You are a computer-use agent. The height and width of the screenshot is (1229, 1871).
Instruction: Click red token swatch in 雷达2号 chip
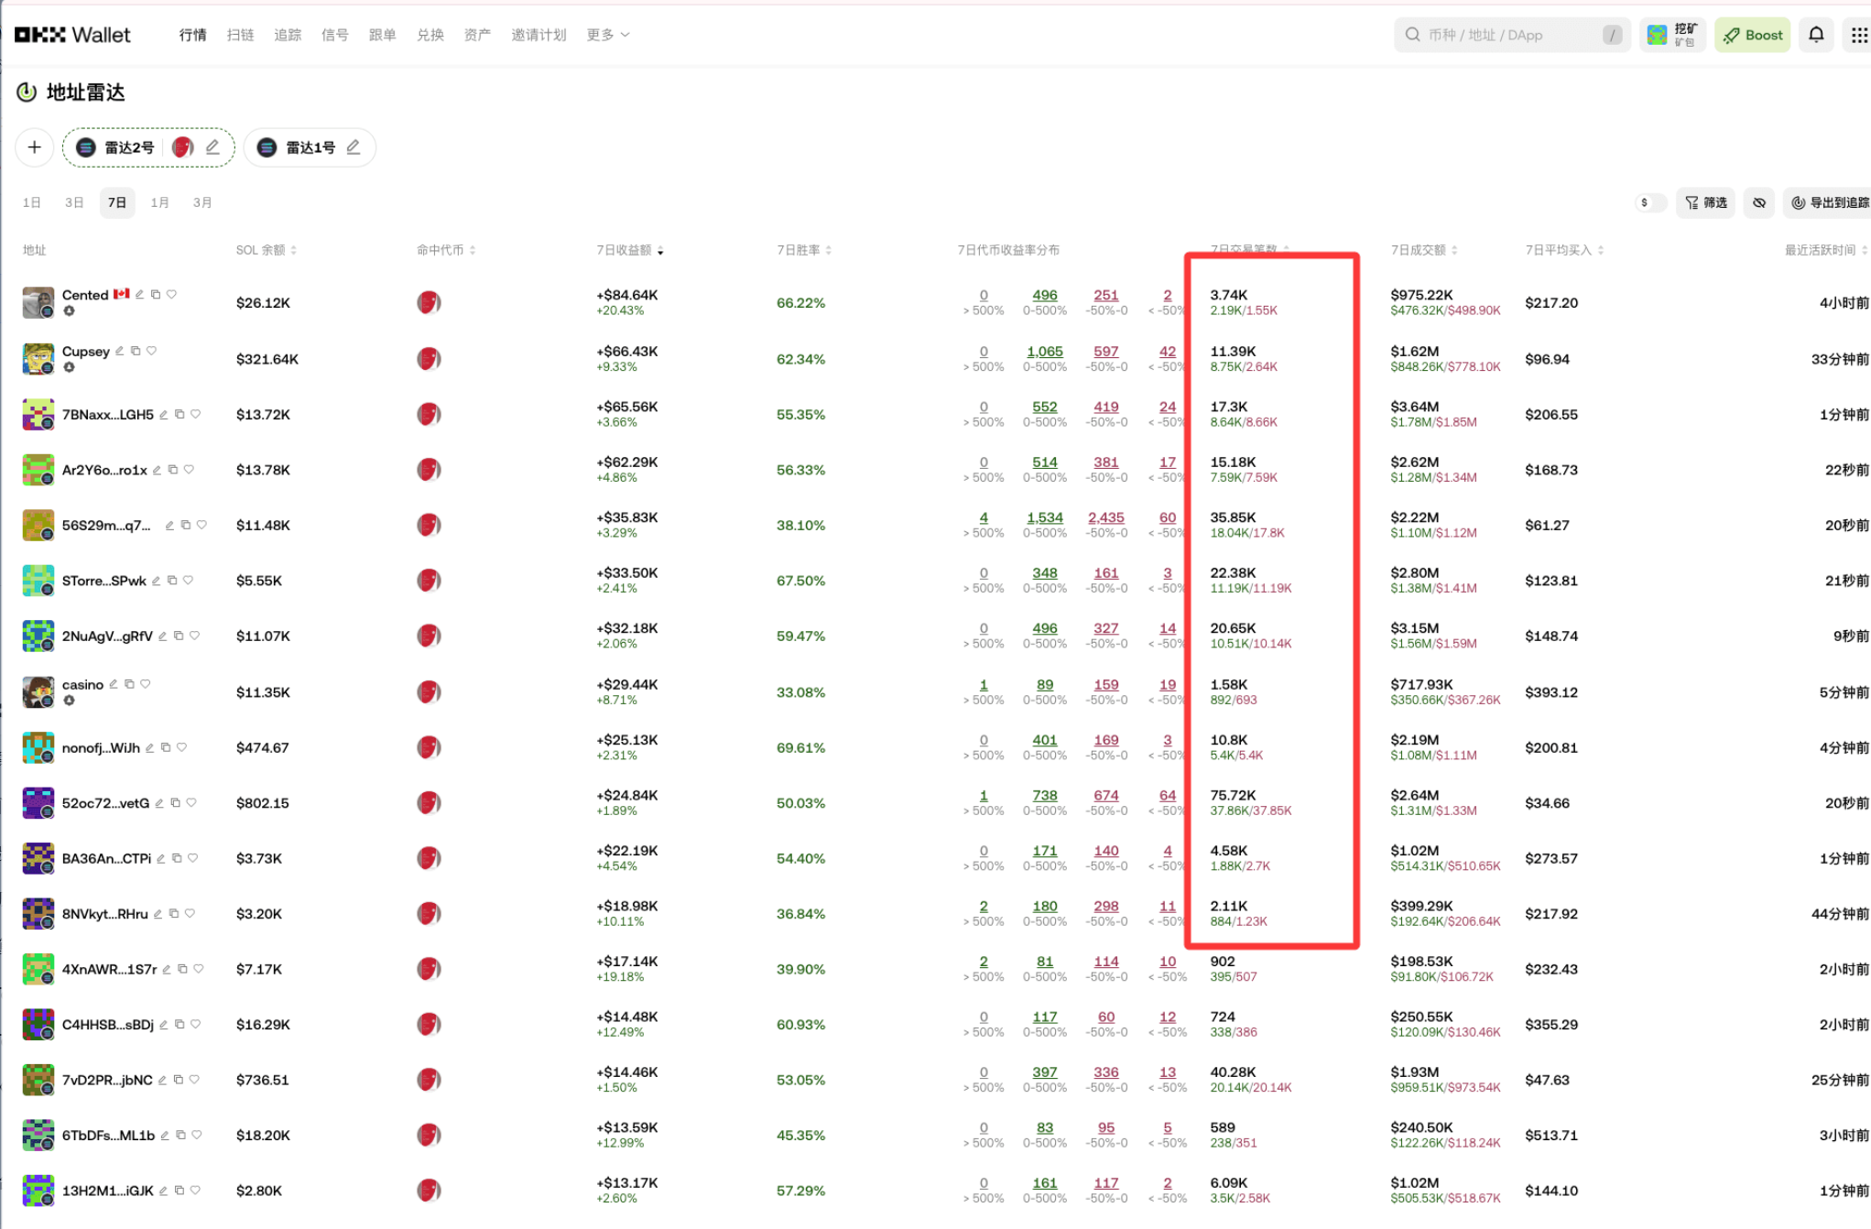(182, 147)
